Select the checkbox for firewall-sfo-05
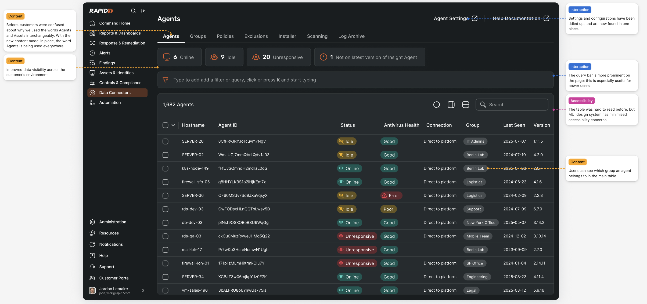The image size is (647, 304). point(166,182)
